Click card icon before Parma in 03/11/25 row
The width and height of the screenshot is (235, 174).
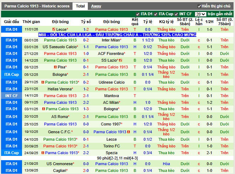tap(44, 109)
